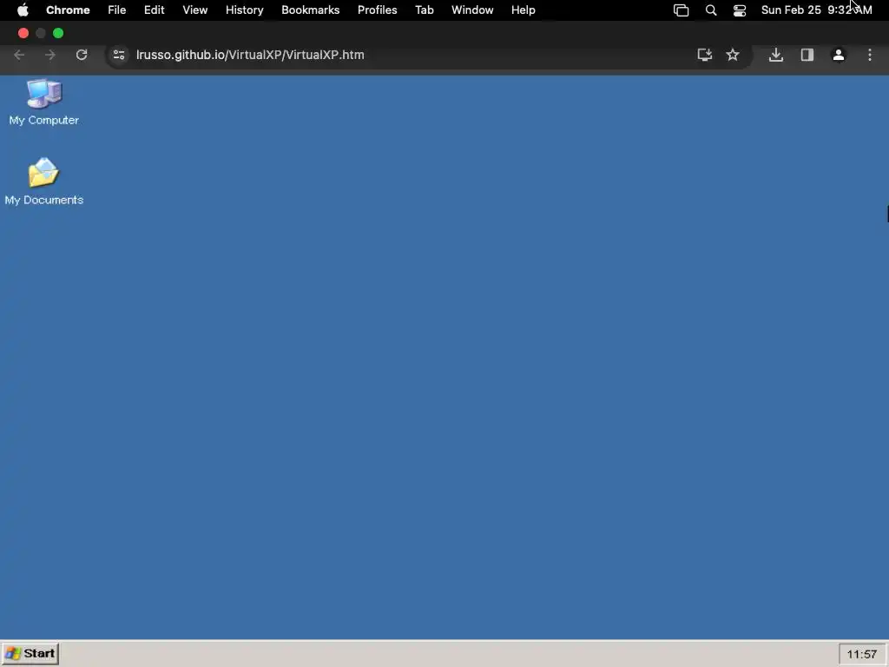Open the Bookmarks menu
Screen dimensions: 889x667
[x=311, y=10]
